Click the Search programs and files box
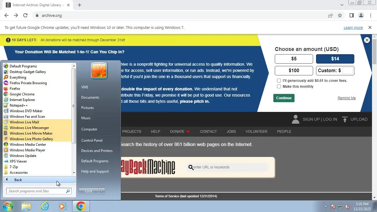The width and height of the screenshot is (377, 212). [x=39, y=191]
